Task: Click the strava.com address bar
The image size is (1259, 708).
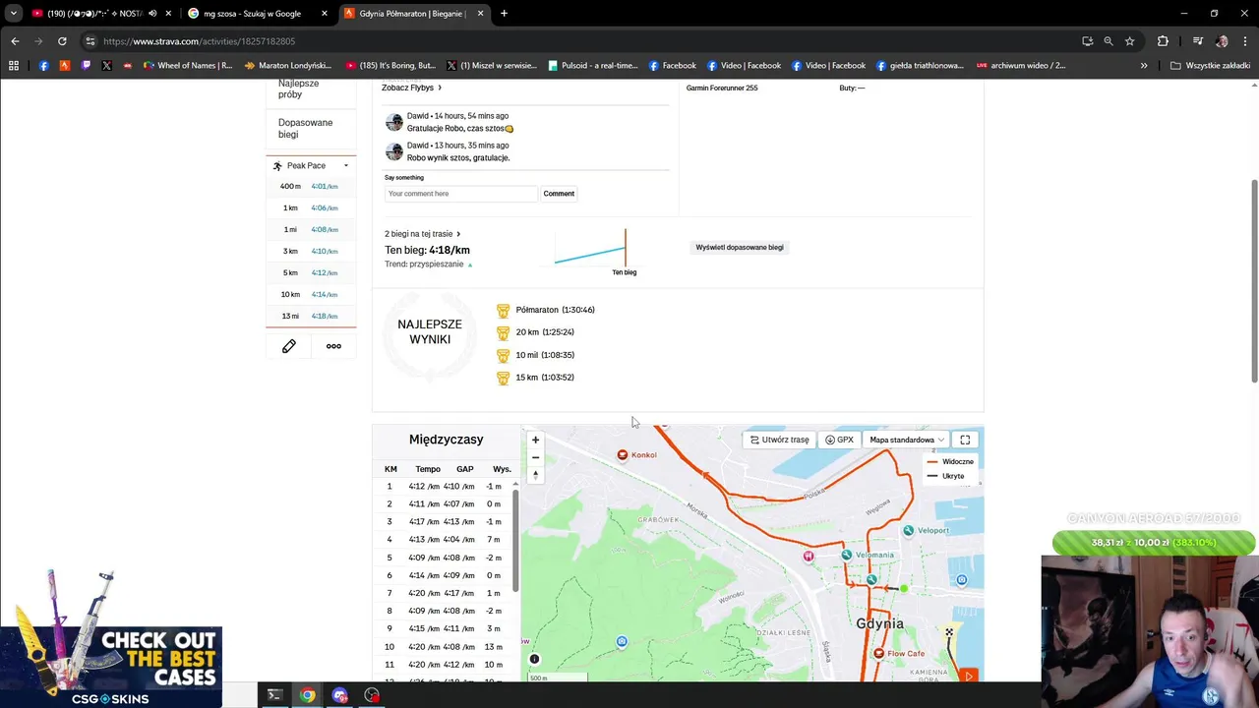Action: (x=580, y=41)
